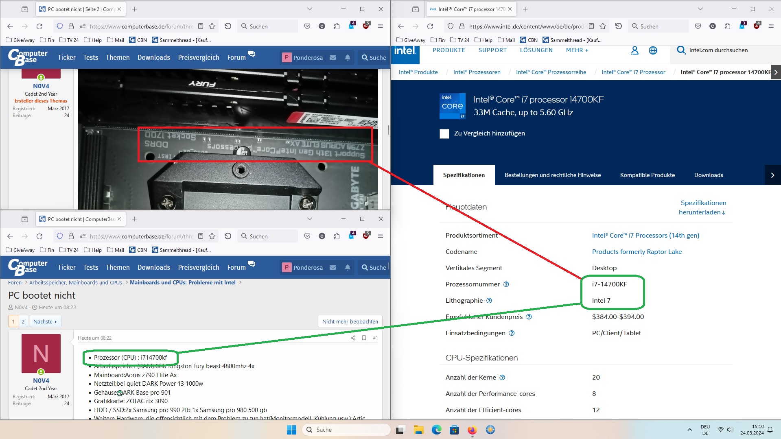Open Firefox from Windows taskbar
The image size is (781, 439).
(x=472, y=430)
